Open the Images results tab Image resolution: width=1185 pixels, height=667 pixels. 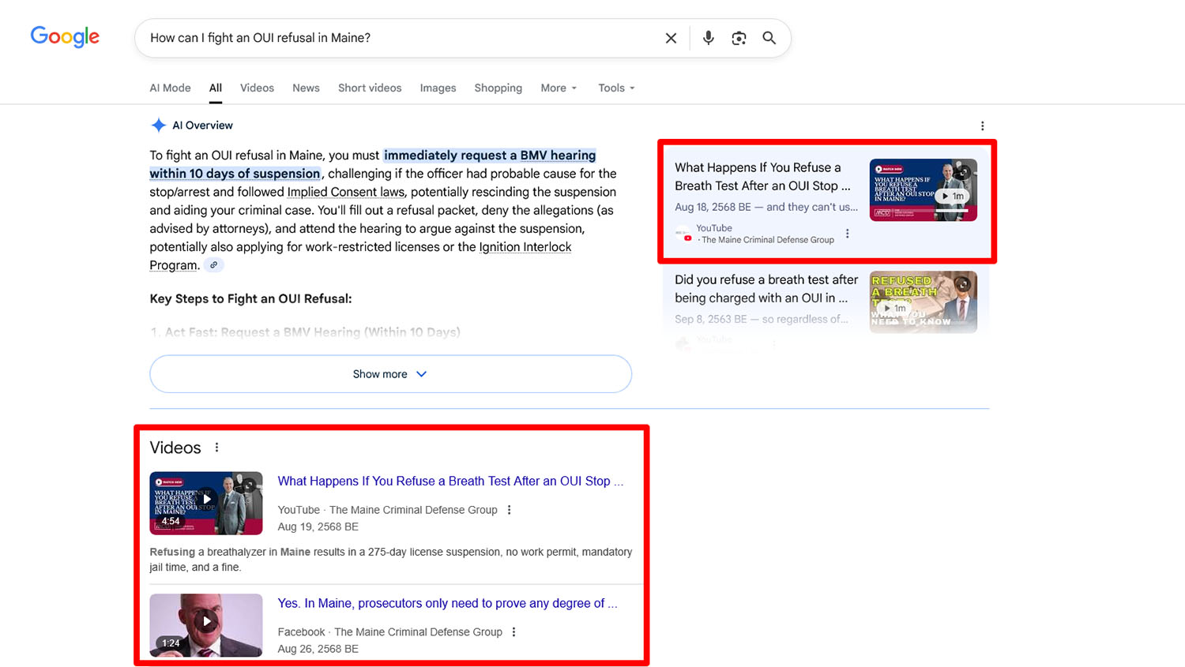click(x=438, y=88)
